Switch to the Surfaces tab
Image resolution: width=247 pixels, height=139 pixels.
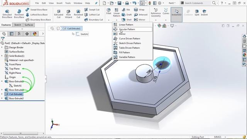29,25
